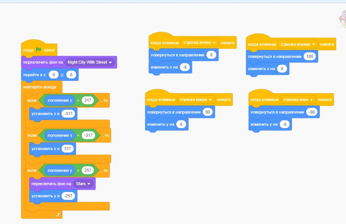Expand the 'стрелка вправо' key dropdown

[x=298, y=44]
